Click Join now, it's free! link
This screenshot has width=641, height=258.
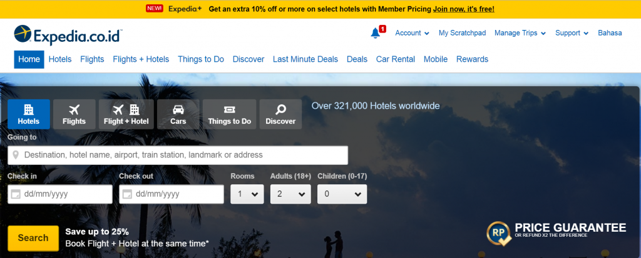464,9
